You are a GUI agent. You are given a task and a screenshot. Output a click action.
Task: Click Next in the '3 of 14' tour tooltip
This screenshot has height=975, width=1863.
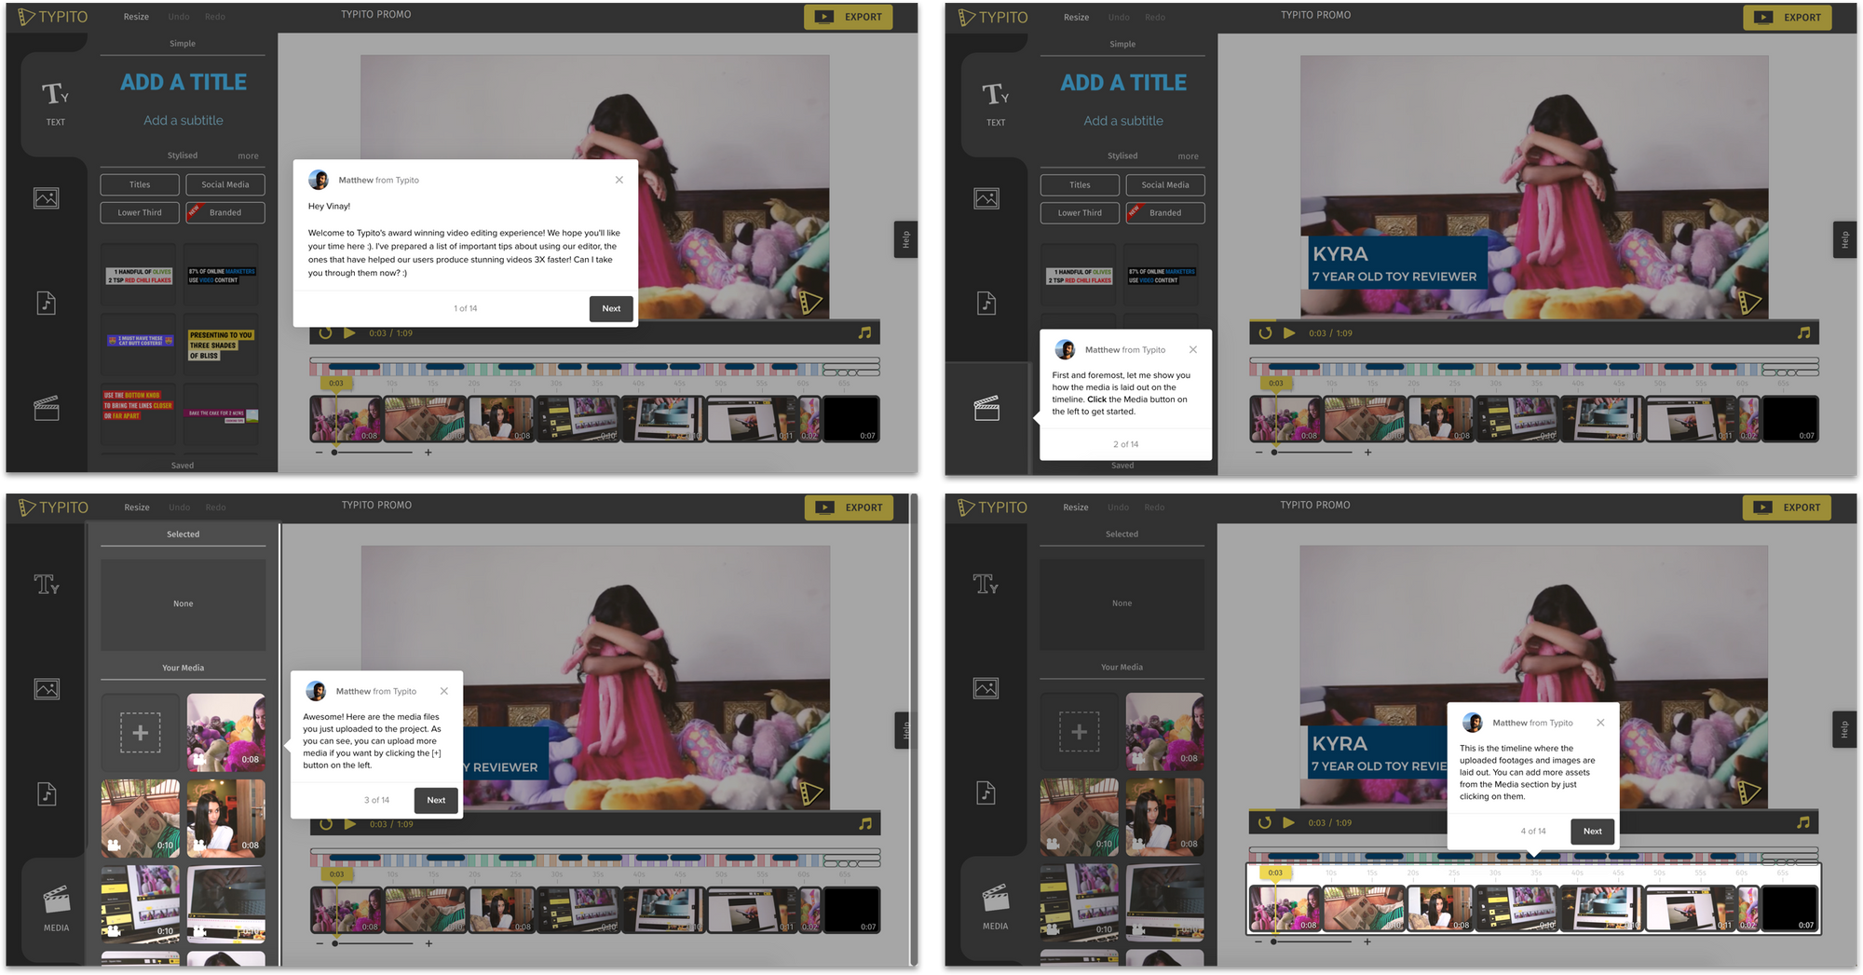tap(436, 800)
